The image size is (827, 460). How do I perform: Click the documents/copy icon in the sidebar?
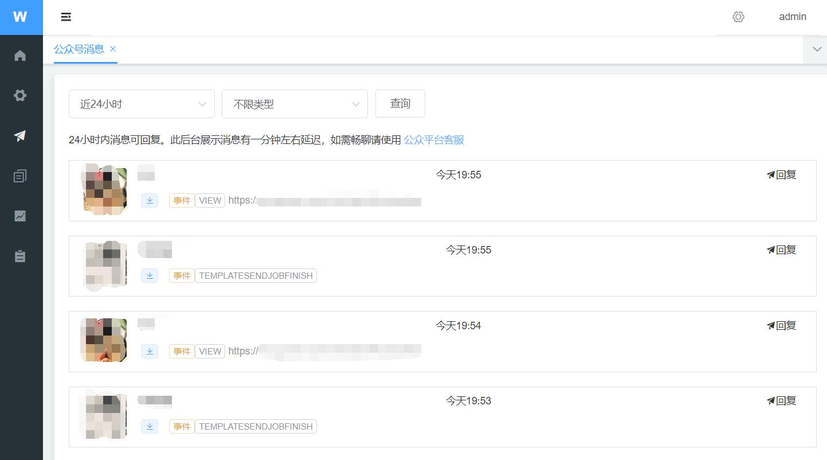point(21,176)
